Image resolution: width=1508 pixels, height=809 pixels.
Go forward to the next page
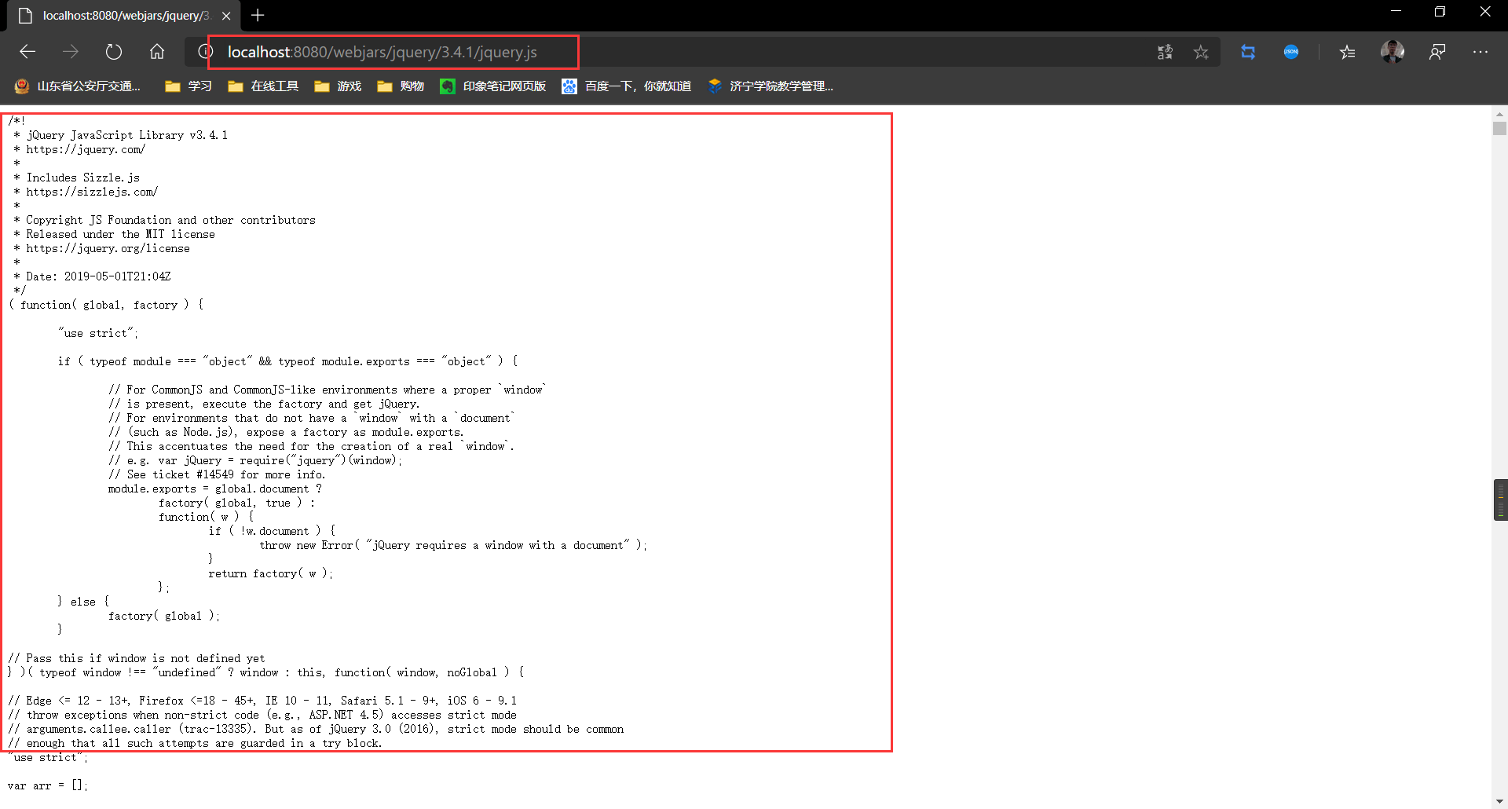[71, 52]
